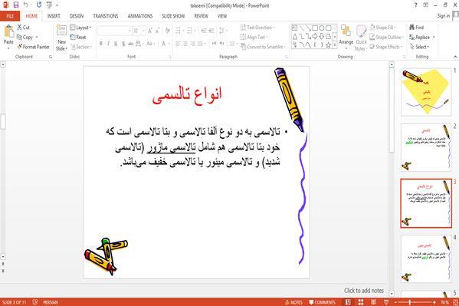Click the zoom out minus button
Image resolution: width=459 pixels, height=306 pixels.
pos(395,302)
